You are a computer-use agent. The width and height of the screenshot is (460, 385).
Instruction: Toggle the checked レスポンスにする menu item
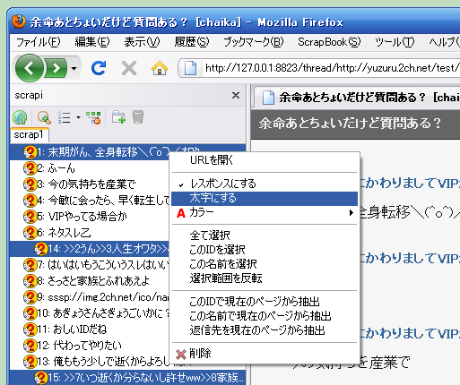click(265, 184)
